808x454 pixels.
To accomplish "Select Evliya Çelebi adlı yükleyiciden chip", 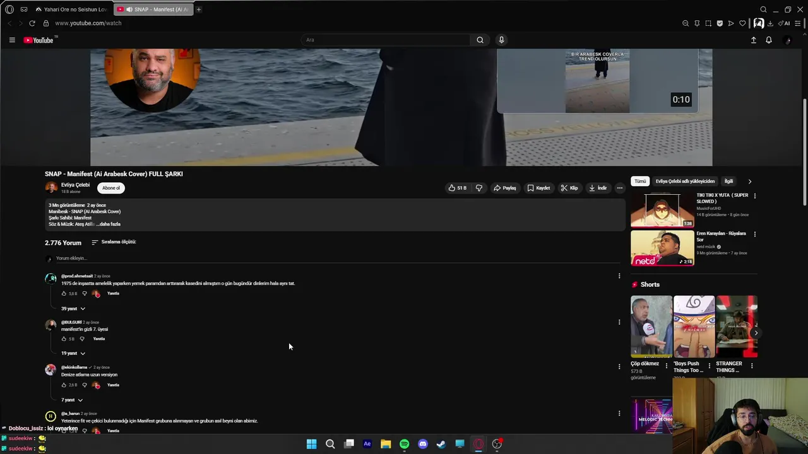I will tap(685, 181).
